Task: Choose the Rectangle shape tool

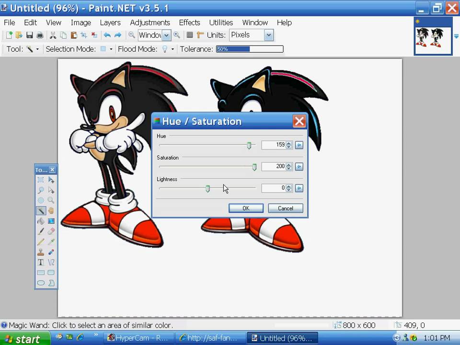Action: [41, 273]
